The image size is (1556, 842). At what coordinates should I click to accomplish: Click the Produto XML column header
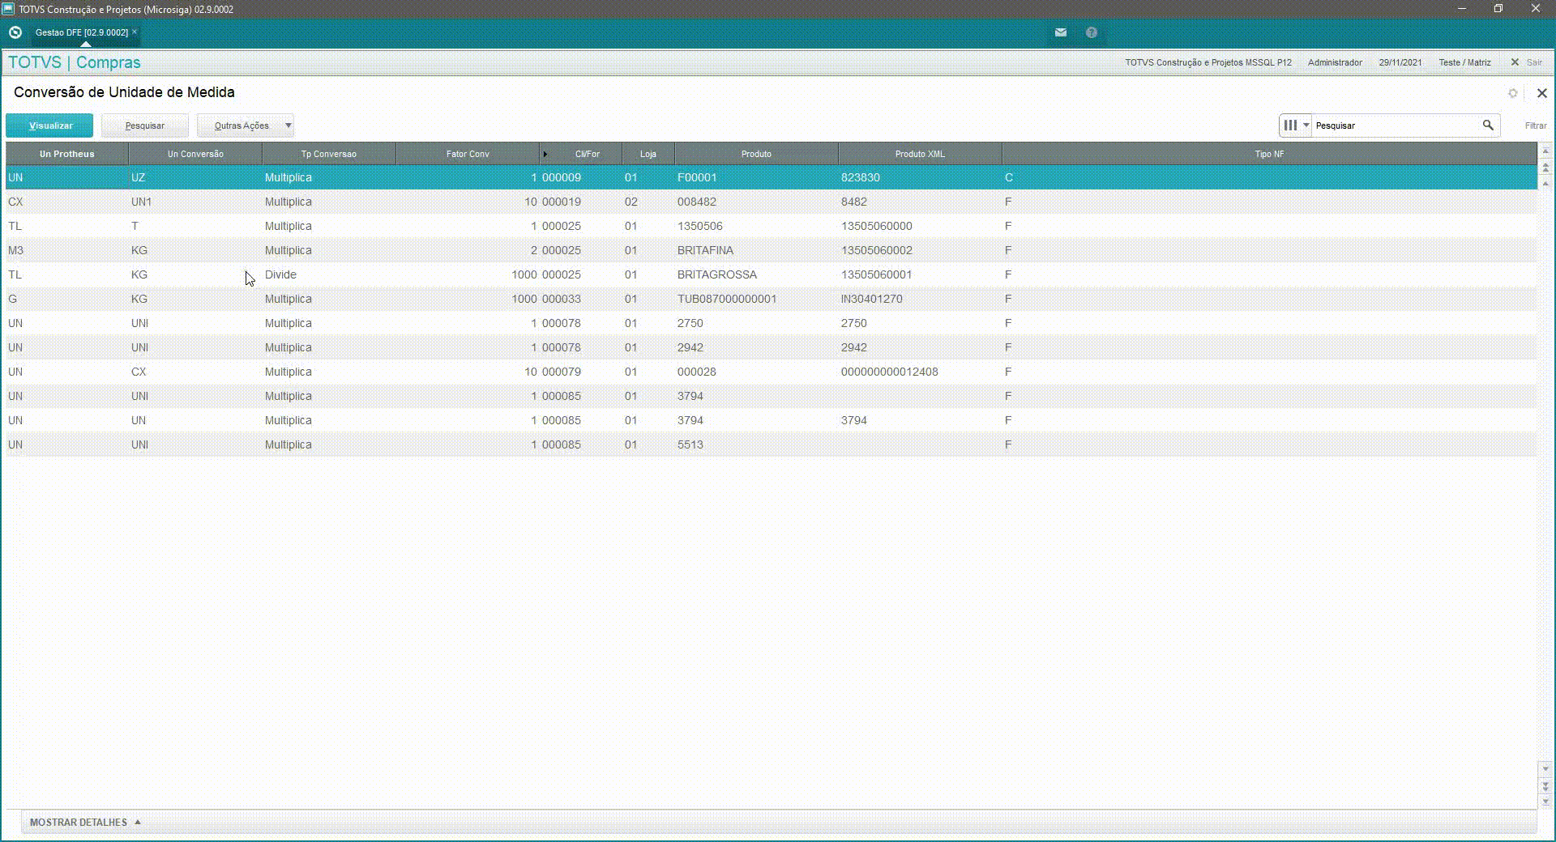tap(920, 154)
